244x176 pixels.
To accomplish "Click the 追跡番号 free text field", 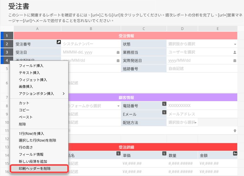I will [x=202, y=69].
